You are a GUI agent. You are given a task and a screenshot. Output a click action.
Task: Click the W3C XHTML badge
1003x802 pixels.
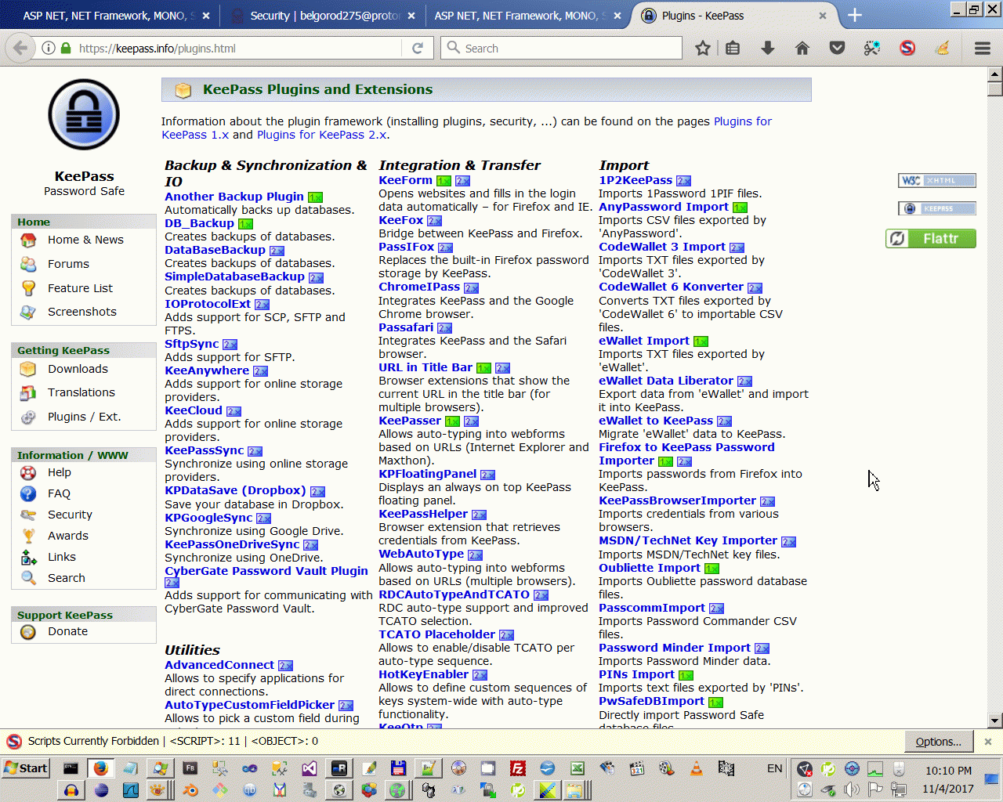coord(937,181)
